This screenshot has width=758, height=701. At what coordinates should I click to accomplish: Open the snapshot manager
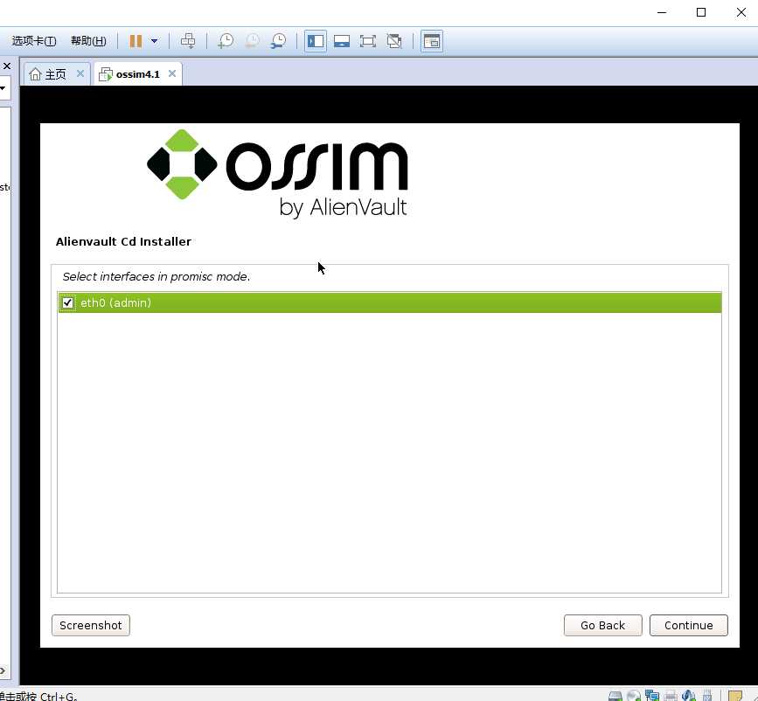pyautogui.click(x=278, y=41)
